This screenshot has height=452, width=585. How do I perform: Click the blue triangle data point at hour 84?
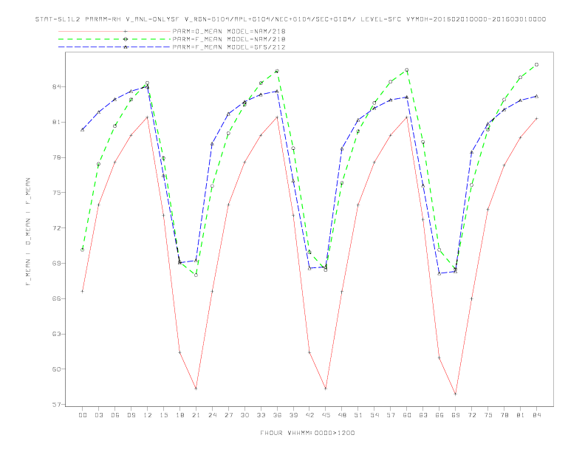pyautogui.click(x=536, y=96)
